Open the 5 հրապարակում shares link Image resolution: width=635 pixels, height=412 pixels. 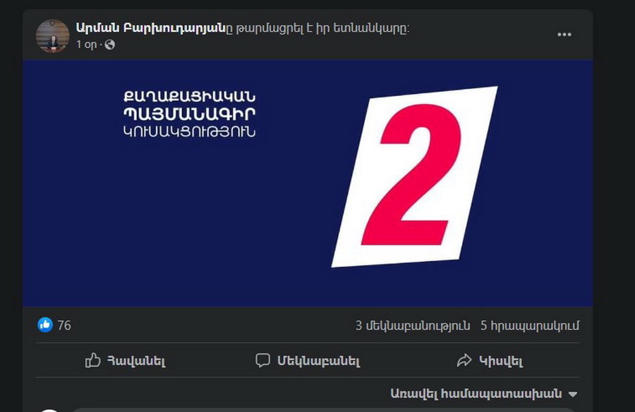click(x=530, y=326)
